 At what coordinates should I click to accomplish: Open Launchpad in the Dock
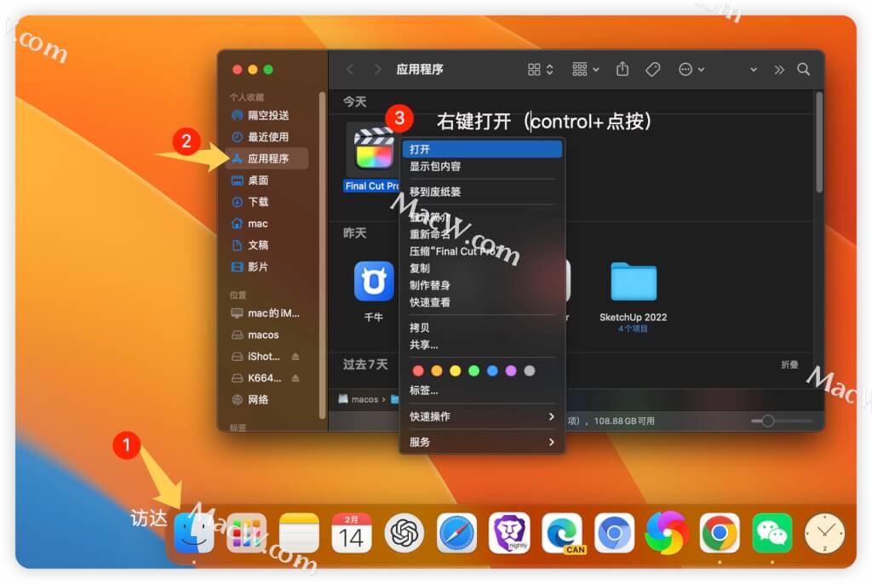(246, 533)
